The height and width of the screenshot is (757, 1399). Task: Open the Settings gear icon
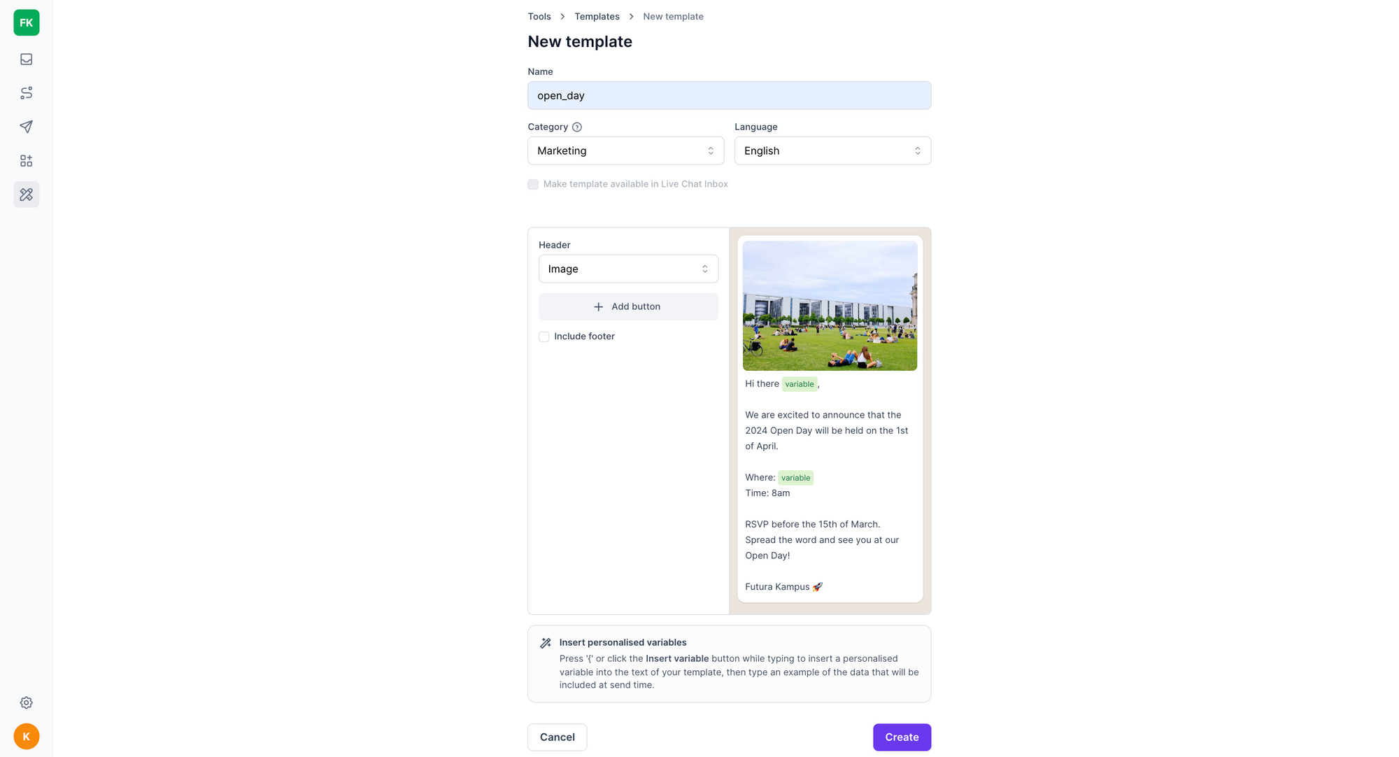point(27,702)
